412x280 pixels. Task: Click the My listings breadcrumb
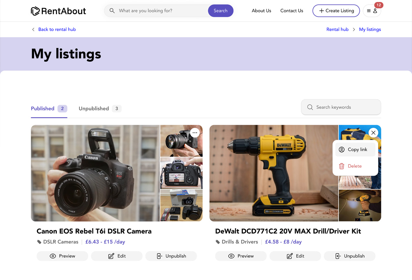370,29
